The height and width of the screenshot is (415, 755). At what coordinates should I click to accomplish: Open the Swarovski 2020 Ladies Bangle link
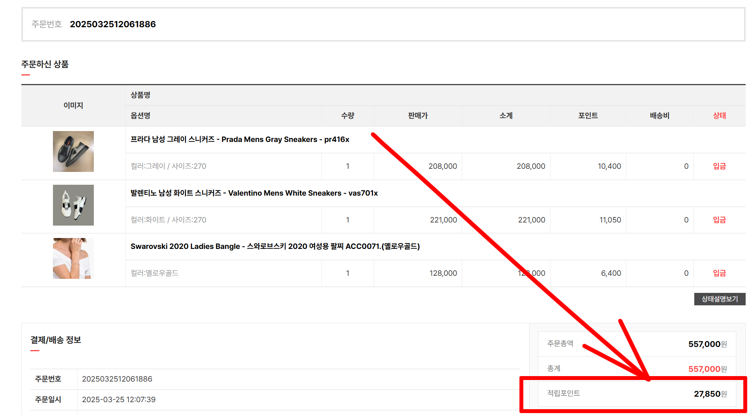click(275, 246)
